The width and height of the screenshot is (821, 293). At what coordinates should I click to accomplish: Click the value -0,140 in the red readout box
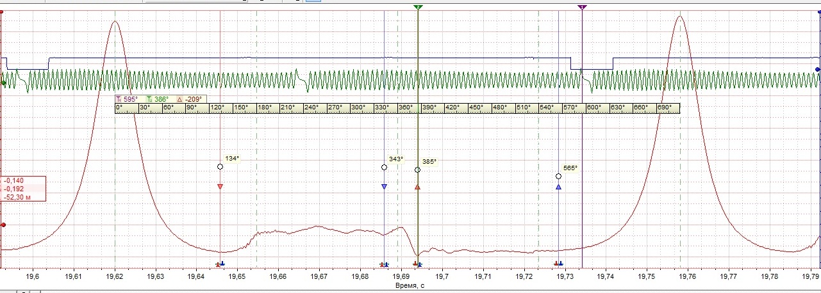coord(13,181)
